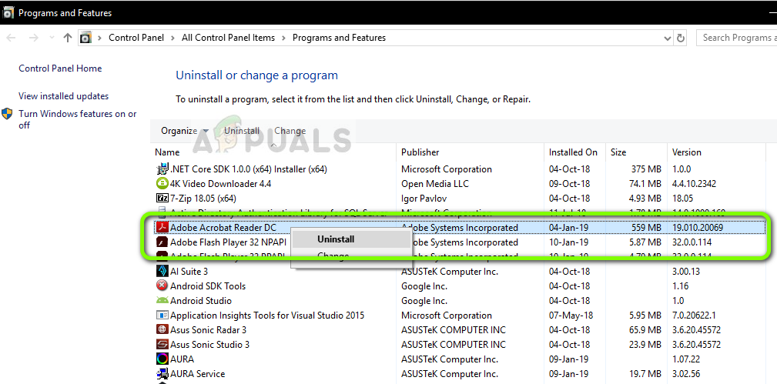Click the AURA program icon
The height and width of the screenshot is (384, 777).
162,359
